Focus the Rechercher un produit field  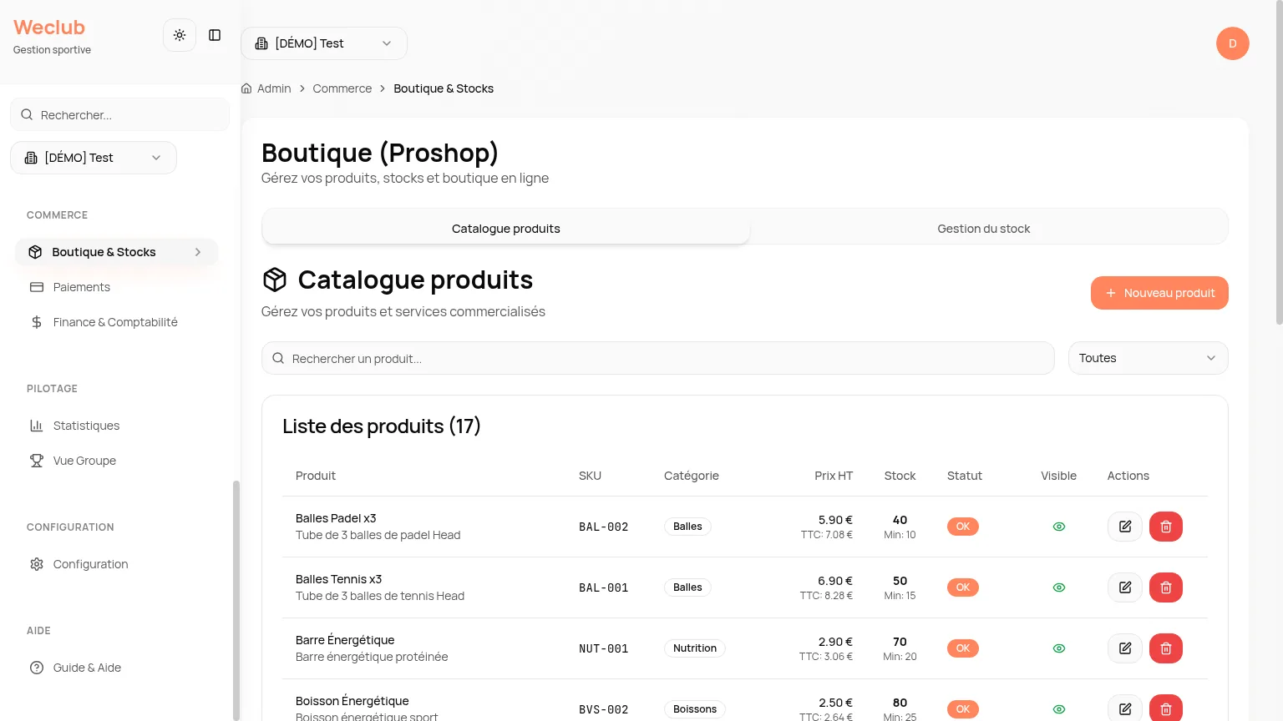click(x=658, y=358)
